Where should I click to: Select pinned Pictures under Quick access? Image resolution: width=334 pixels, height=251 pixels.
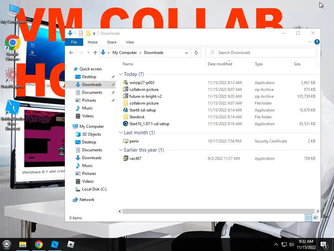pos(89,100)
